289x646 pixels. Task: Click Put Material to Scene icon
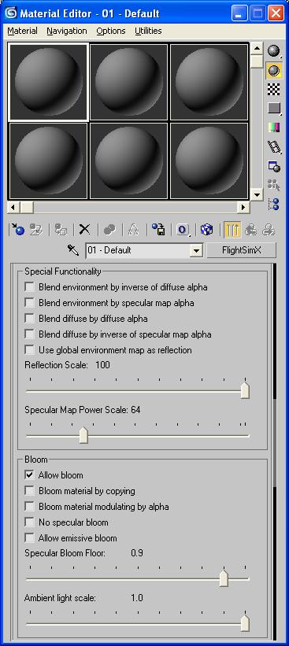tap(36, 230)
